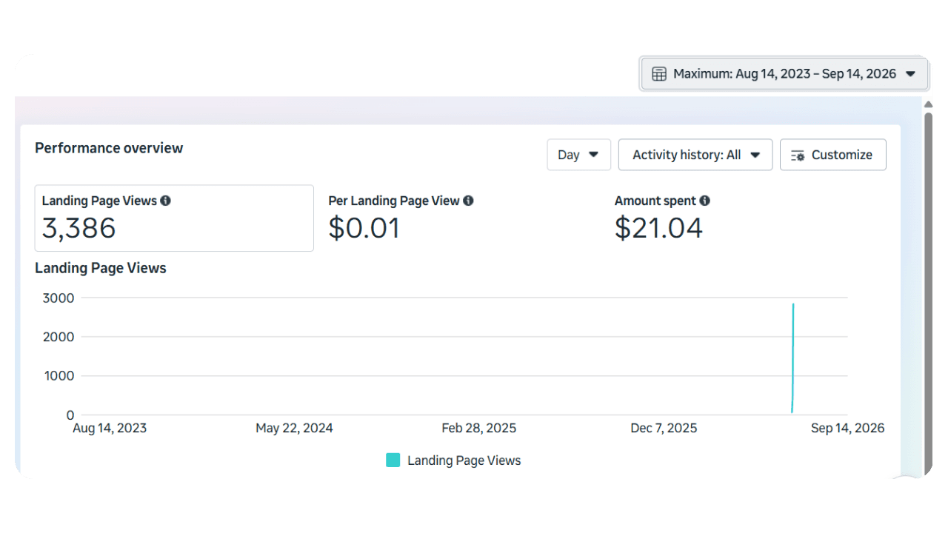This screenshot has width=948, height=533.
Task: Click the Sep 14, 2026 axis label
Action: point(847,428)
